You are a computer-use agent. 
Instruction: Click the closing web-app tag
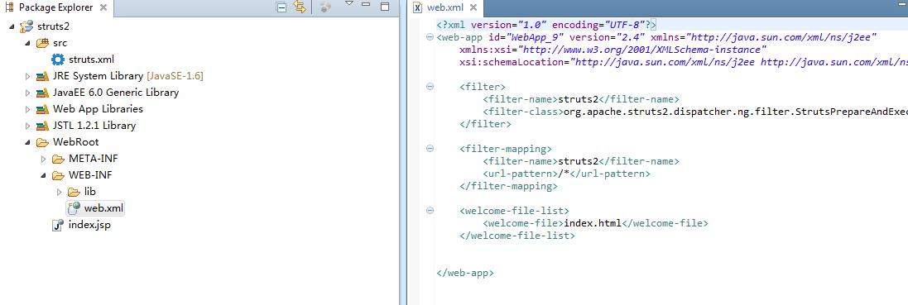pyautogui.click(x=465, y=273)
